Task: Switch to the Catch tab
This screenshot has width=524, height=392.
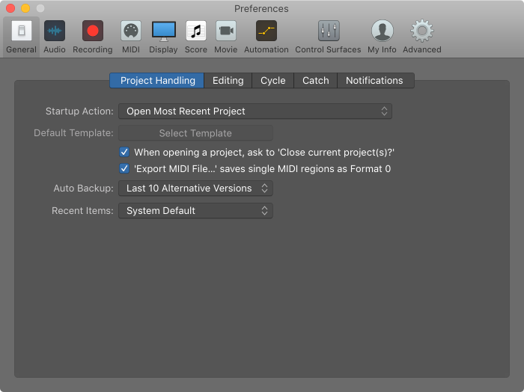Action: (315, 81)
